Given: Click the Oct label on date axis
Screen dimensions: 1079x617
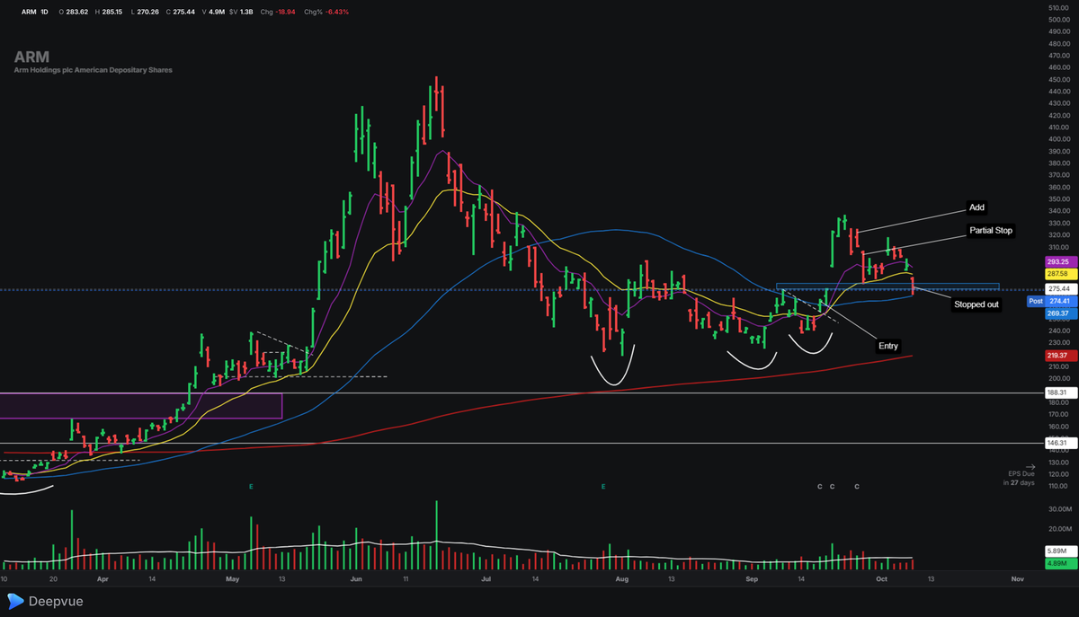Looking at the screenshot, I should tap(884, 580).
